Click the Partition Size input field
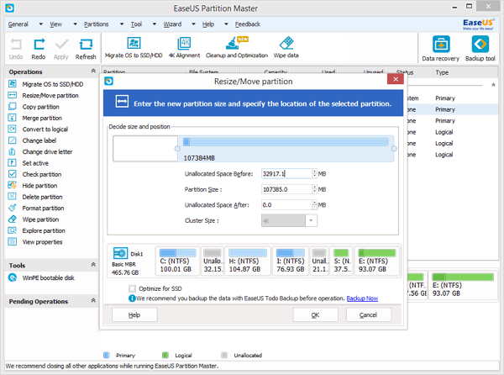 click(x=286, y=189)
